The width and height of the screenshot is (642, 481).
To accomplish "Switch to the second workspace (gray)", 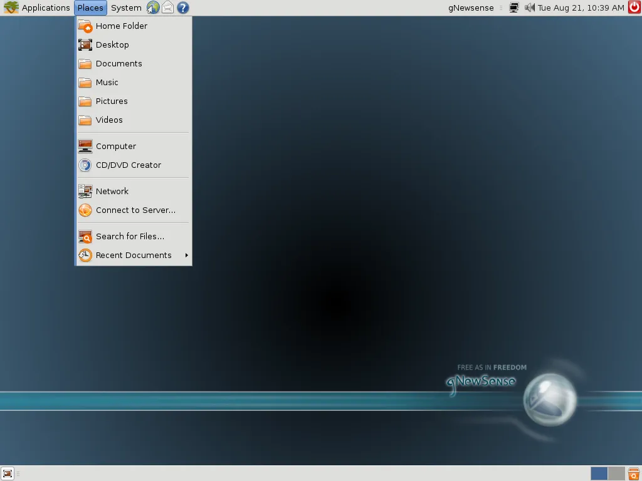I will [616, 473].
